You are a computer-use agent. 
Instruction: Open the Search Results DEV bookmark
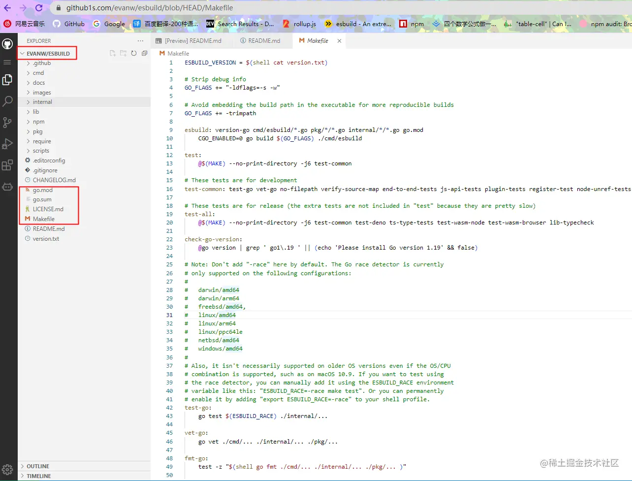coord(240,24)
